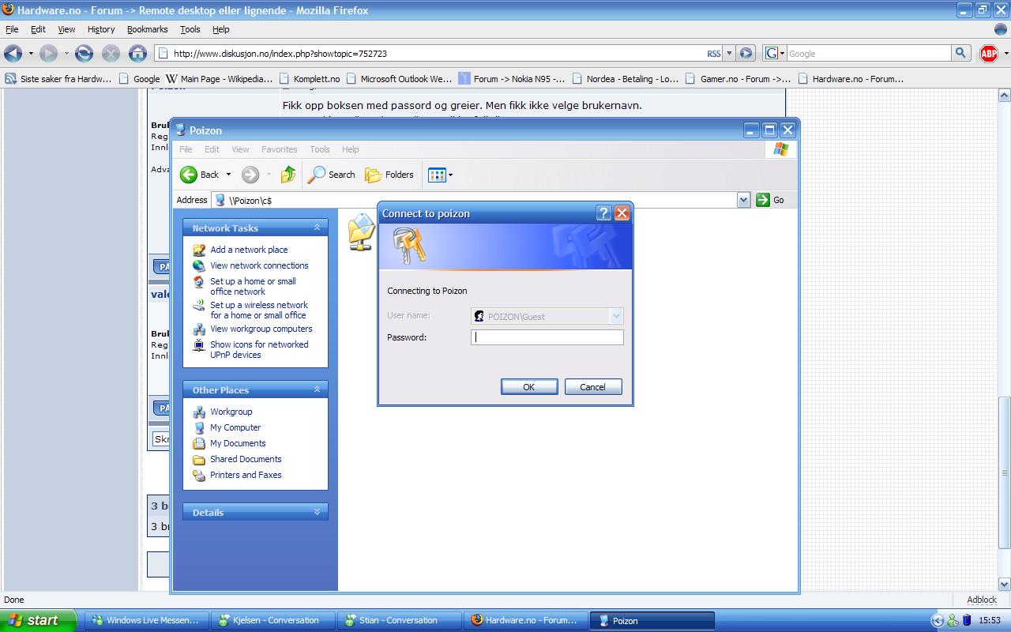Open Workgroup in Other Places

(x=231, y=412)
